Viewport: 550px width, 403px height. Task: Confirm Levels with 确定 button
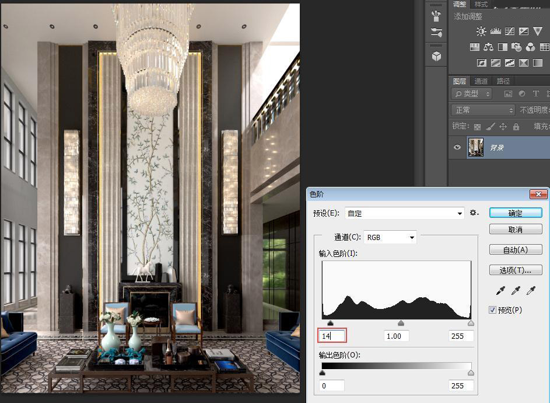(x=516, y=213)
